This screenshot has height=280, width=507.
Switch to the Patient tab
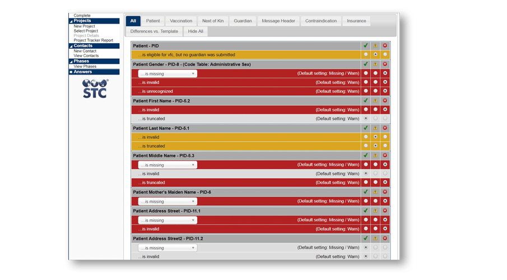click(x=153, y=21)
